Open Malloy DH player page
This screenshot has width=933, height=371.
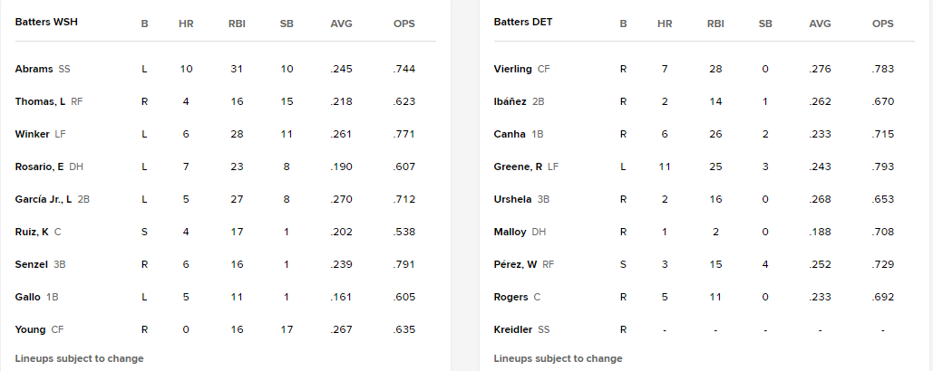click(510, 232)
